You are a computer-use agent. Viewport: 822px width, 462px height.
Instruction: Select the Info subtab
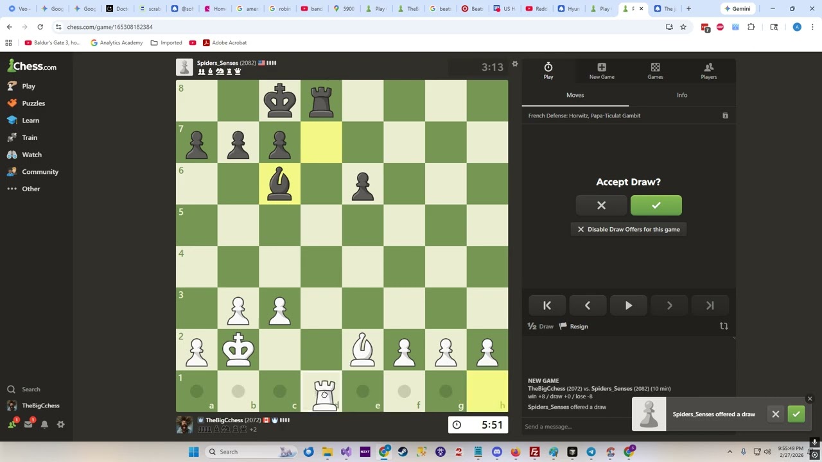[682, 95]
